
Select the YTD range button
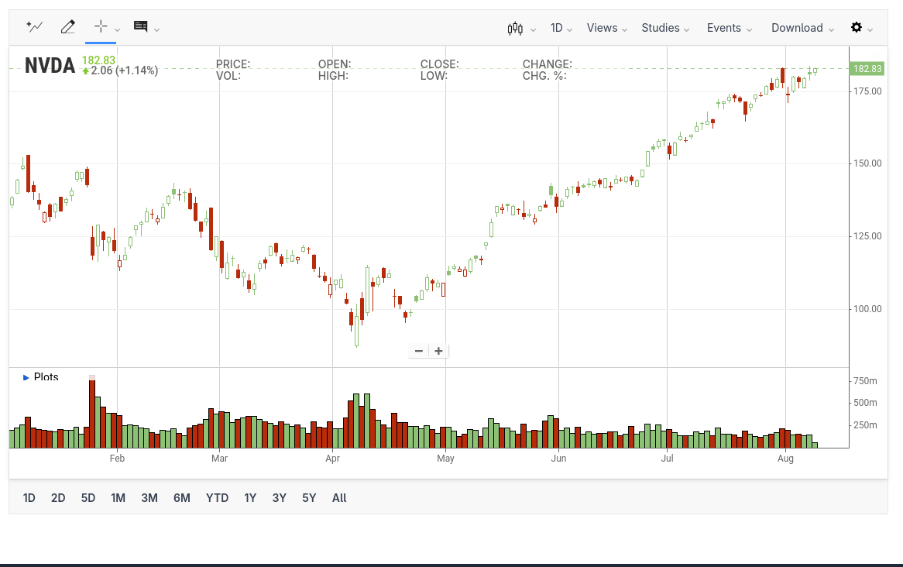217,498
